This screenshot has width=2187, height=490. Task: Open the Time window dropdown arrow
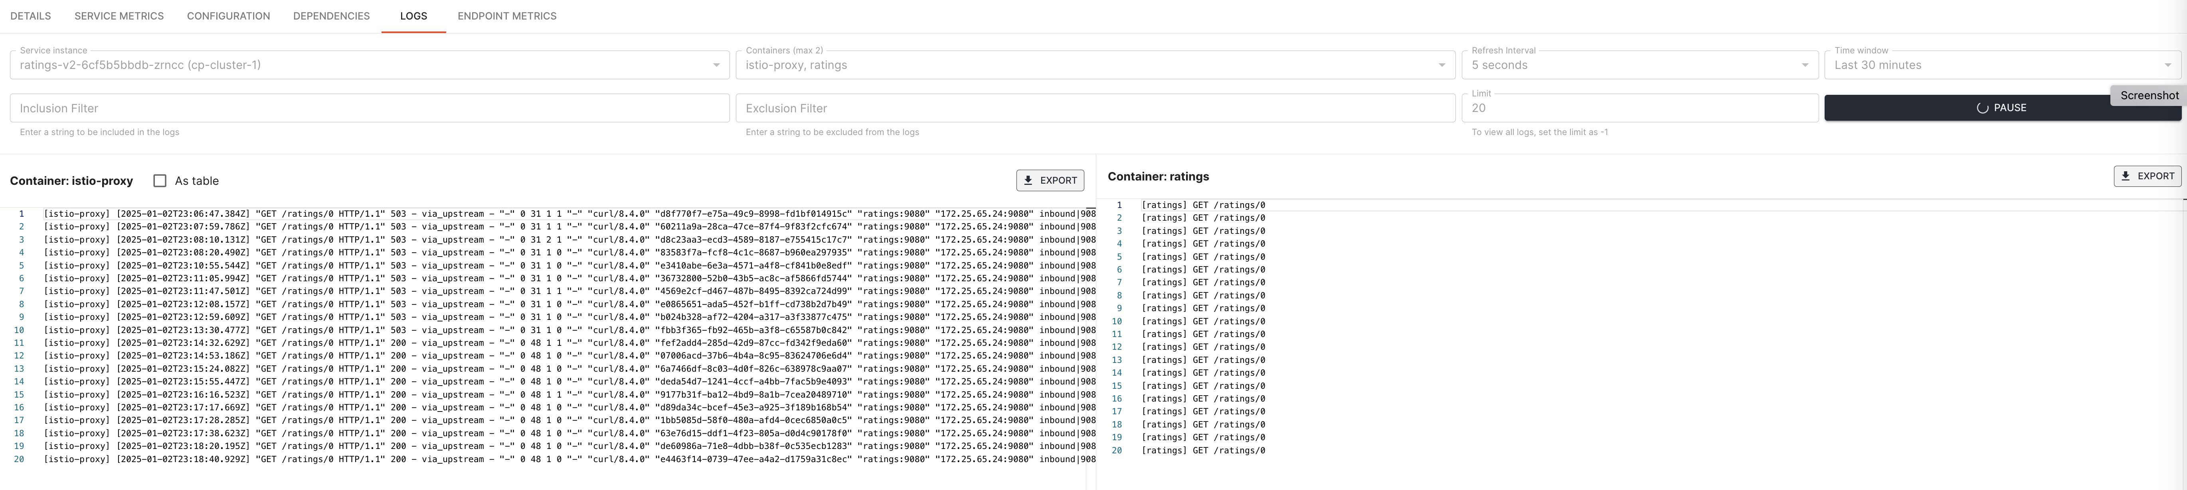(x=2167, y=65)
